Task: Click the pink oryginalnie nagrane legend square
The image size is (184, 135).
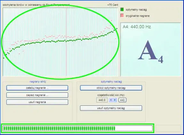Action: click(x=122, y=15)
